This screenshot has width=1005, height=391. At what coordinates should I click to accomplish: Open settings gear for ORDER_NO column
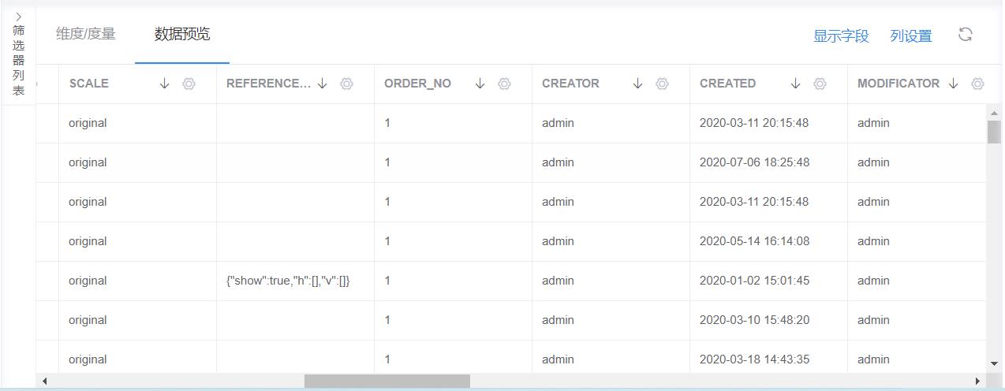point(504,84)
